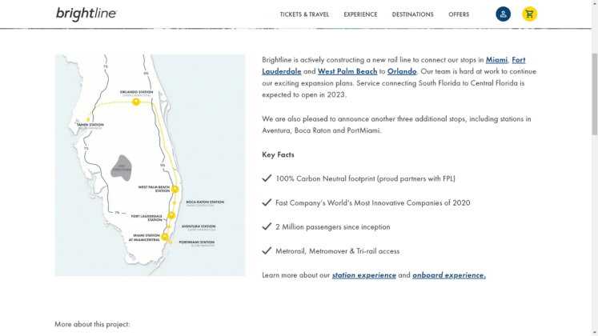Viewport: 598px width, 336px height.
Task: Open the Tickets & Travel menu
Action: click(x=304, y=14)
